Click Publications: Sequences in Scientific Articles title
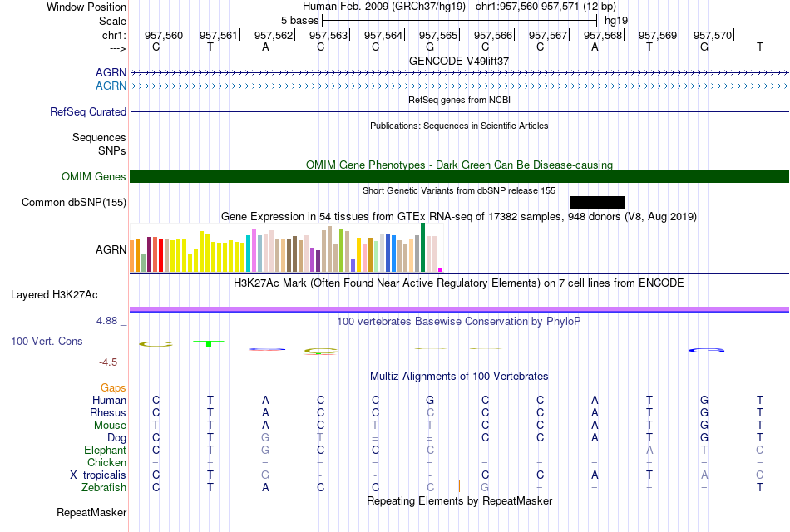 pos(459,126)
